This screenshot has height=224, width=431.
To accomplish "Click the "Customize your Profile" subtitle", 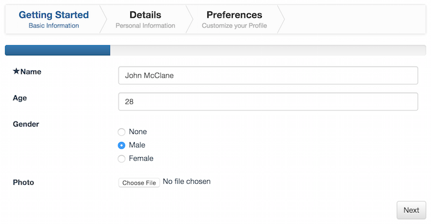I will (234, 25).
